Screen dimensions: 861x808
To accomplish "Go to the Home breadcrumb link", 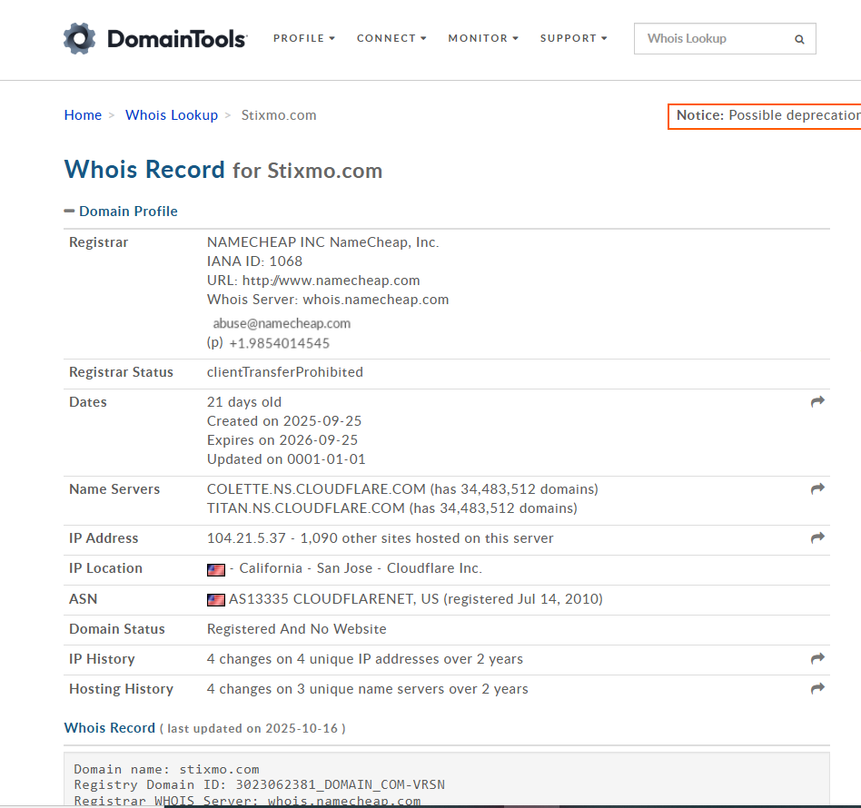I will (83, 115).
